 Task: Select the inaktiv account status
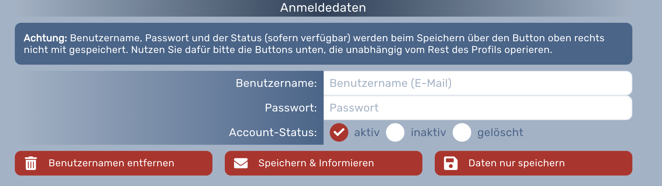point(395,132)
